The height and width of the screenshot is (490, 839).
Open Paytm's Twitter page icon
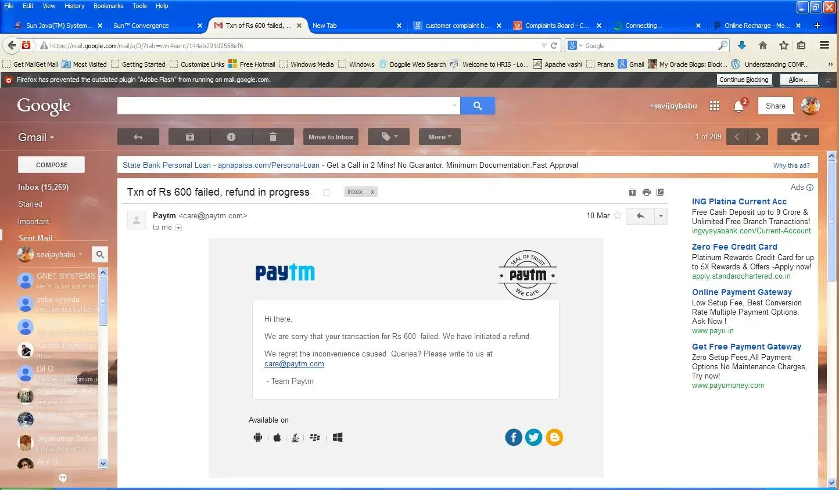pyautogui.click(x=534, y=437)
